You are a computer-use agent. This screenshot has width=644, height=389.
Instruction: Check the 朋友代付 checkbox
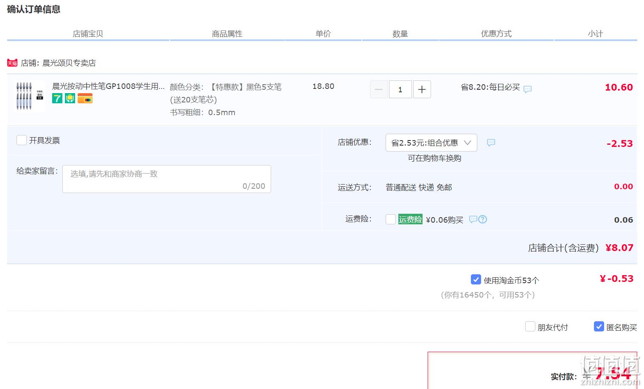(530, 326)
